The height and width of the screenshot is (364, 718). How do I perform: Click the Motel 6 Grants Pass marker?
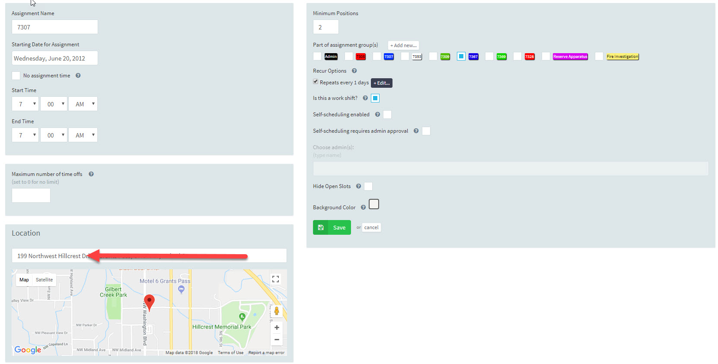[182, 290]
